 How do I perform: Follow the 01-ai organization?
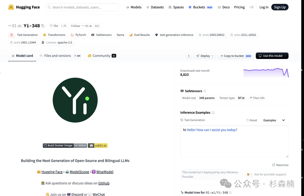pos(81,26)
